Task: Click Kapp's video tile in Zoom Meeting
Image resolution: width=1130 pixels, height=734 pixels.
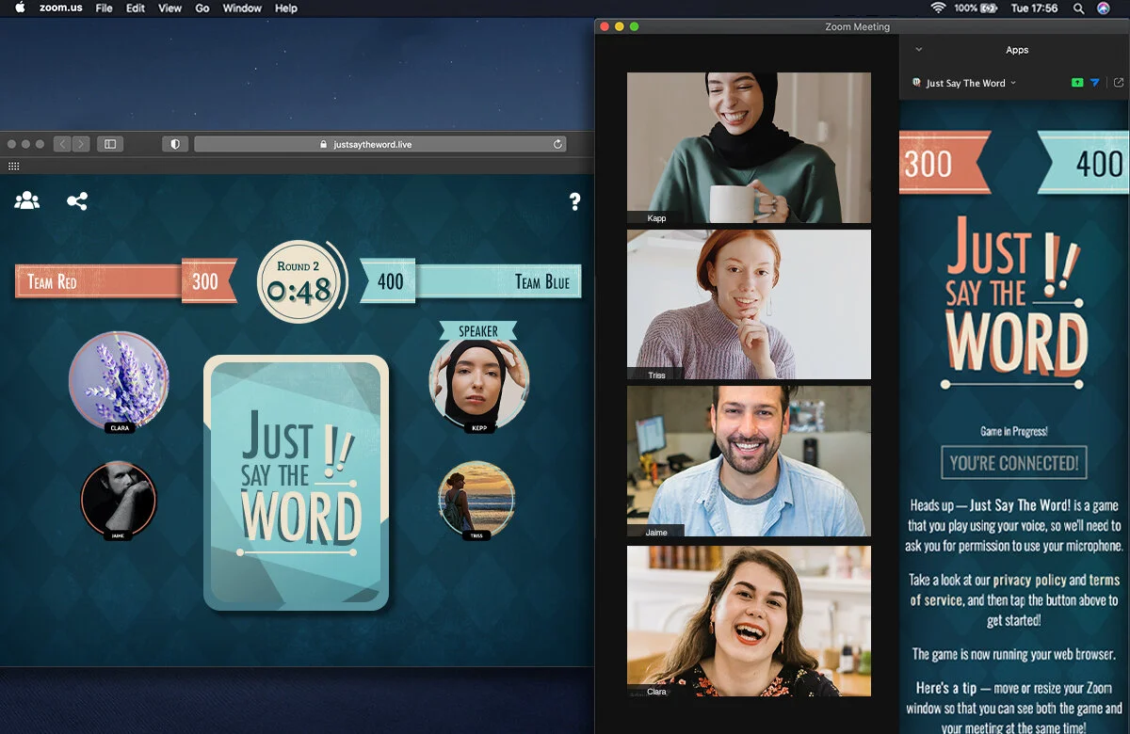Action: (749, 149)
